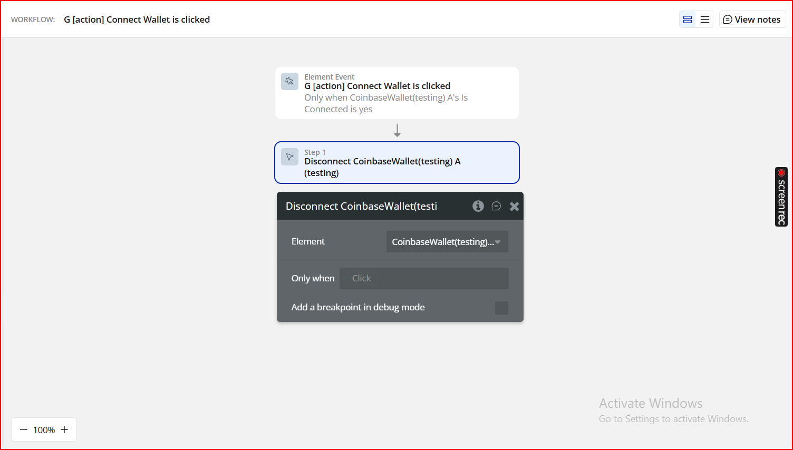Click the Element label in the panel
The width and height of the screenshot is (793, 450).
(x=308, y=241)
